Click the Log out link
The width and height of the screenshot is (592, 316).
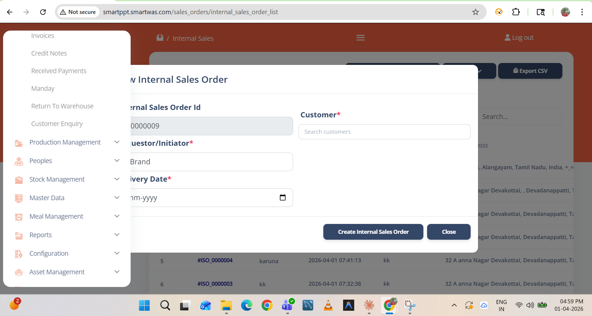pyautogui.click(x=519, y=38)
